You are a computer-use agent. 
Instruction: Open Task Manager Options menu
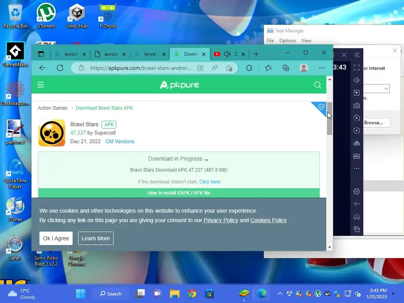(x=288, y=41)
